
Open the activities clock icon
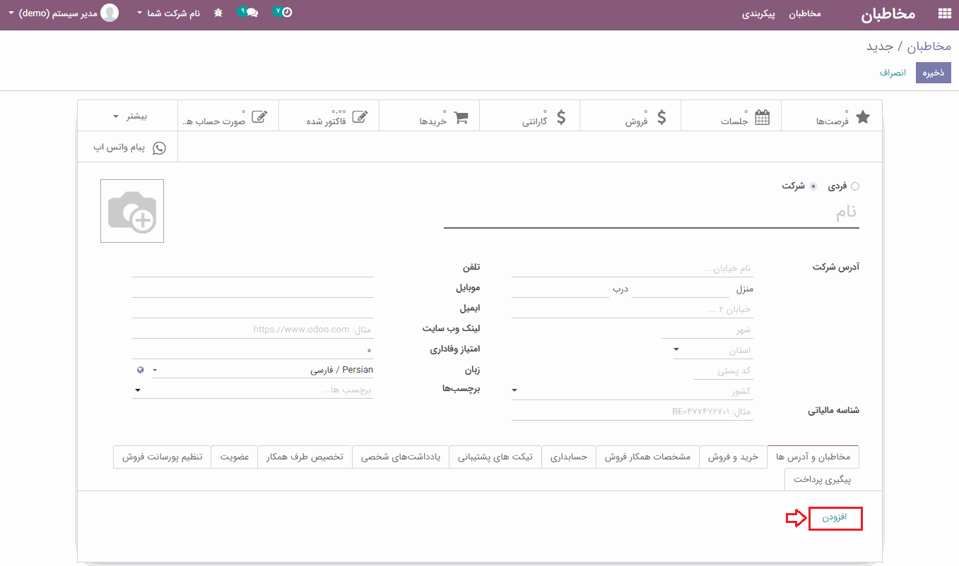pos(284,13)
